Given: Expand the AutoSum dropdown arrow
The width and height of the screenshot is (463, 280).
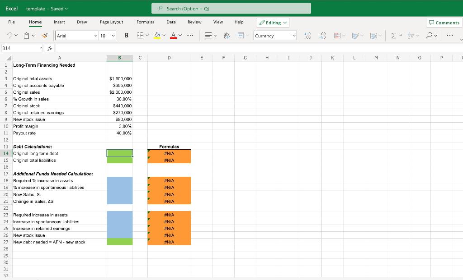Looking at the screenshot, I should pyautogui.click(x=401, y=35).
